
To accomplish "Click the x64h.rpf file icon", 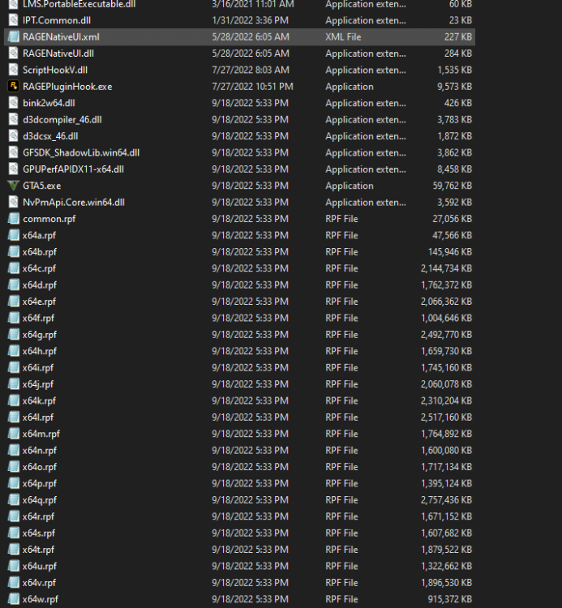I will (13, 351).
